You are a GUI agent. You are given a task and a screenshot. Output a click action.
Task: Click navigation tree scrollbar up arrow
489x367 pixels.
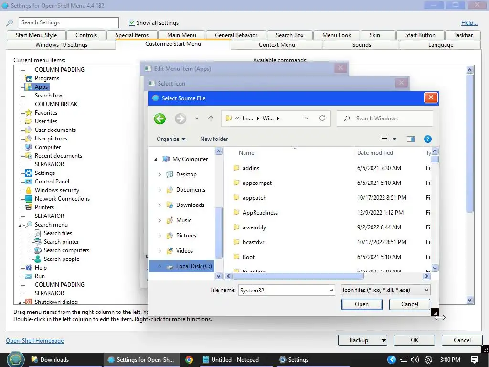pos(219,151)
